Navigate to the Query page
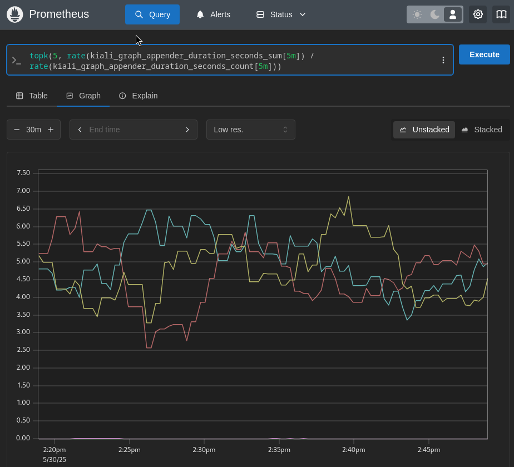Screen dimensions: 514x467 click(x=152, y=14)
